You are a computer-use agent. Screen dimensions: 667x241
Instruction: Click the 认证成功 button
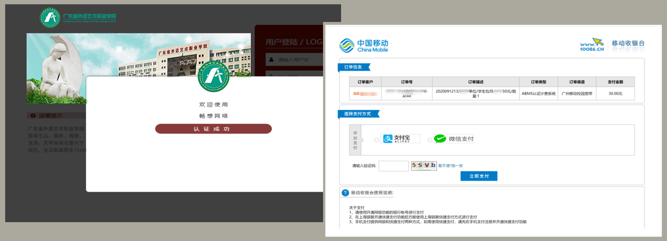pos(213,129)
